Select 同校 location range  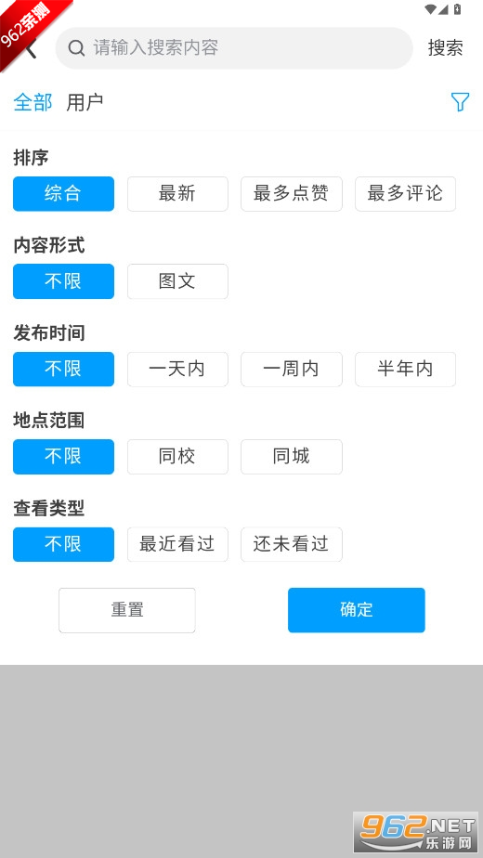tap(177, 457)
